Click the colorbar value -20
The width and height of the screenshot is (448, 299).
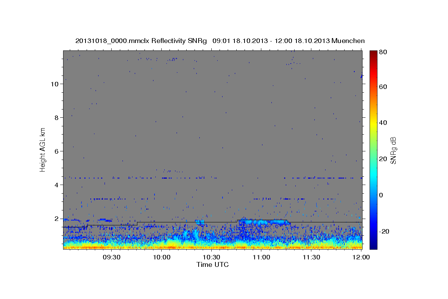pos(385,232)
